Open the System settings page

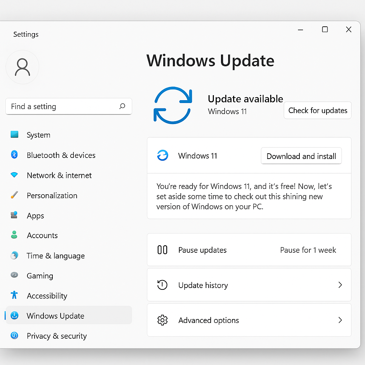69,135
